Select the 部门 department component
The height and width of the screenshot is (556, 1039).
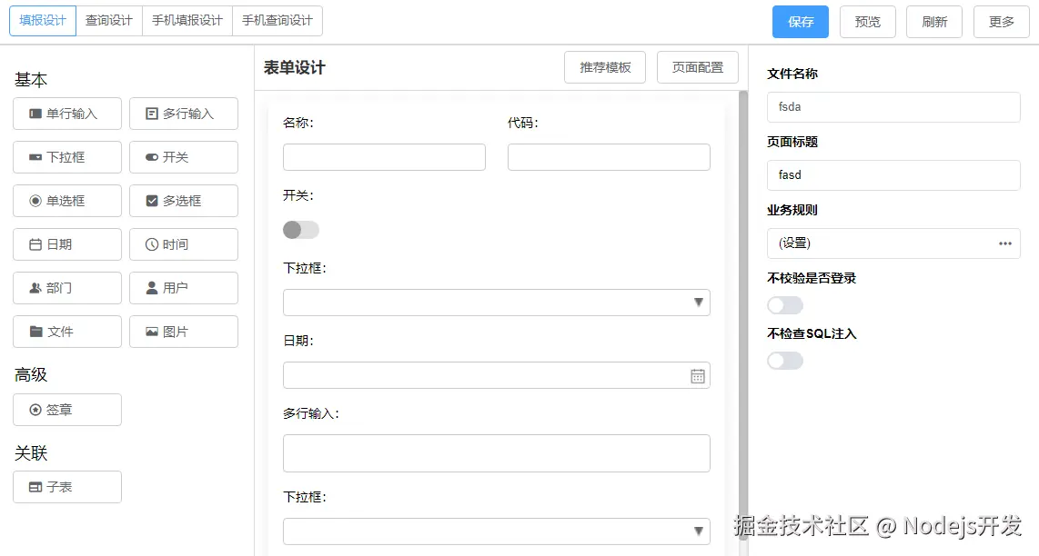click(66, 287)
